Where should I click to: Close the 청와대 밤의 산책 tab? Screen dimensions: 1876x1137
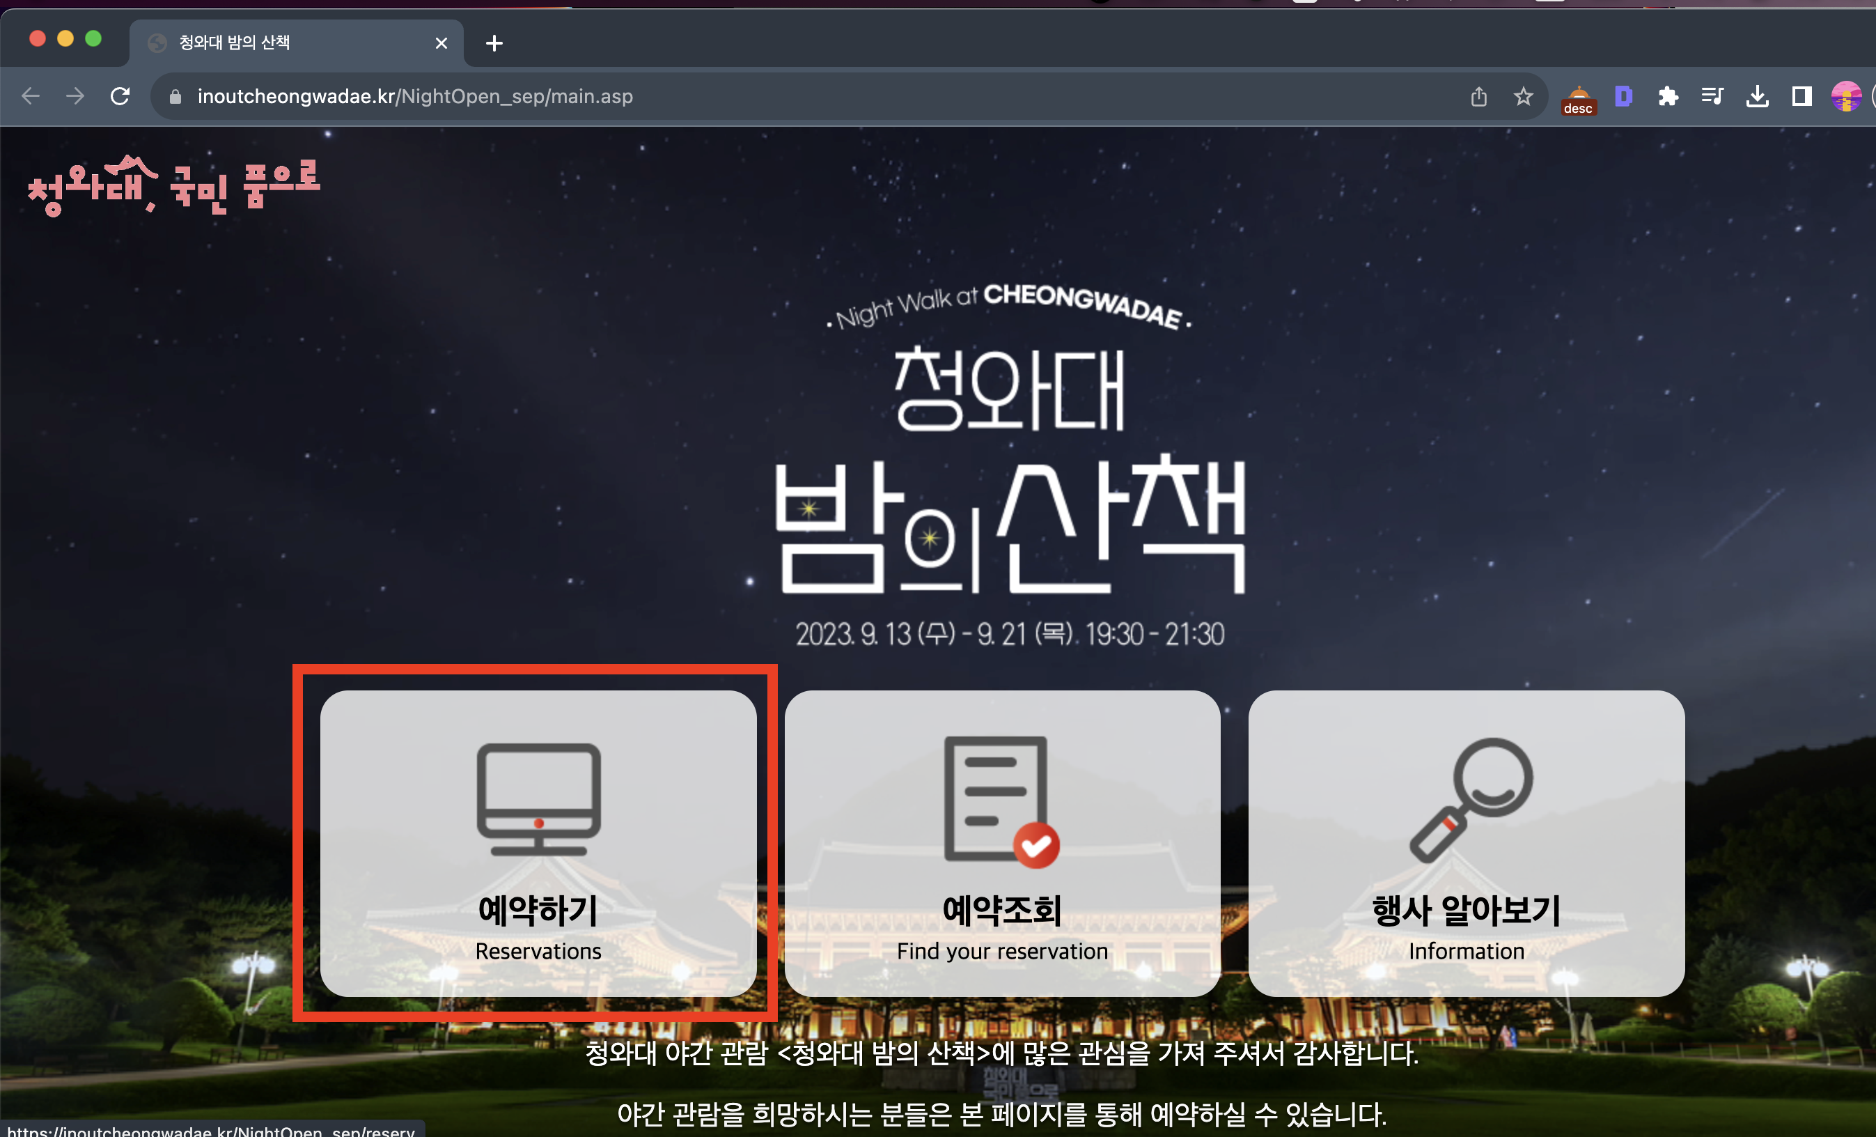coord(441,43)
